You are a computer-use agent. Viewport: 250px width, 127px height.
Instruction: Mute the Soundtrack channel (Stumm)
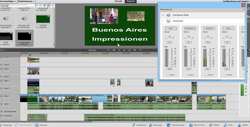[206, 75]
